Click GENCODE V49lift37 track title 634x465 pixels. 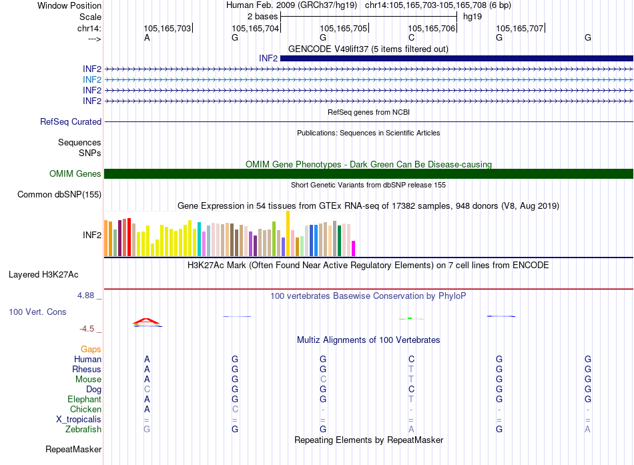pyautogui.click(x=368, y=49)
